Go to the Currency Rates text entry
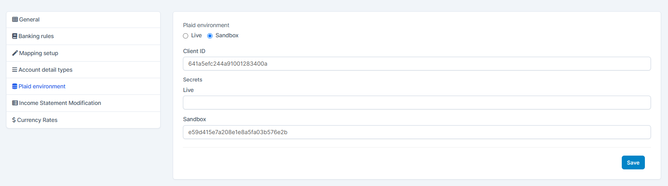The image size is (668, 186). [x=37, y=120]
